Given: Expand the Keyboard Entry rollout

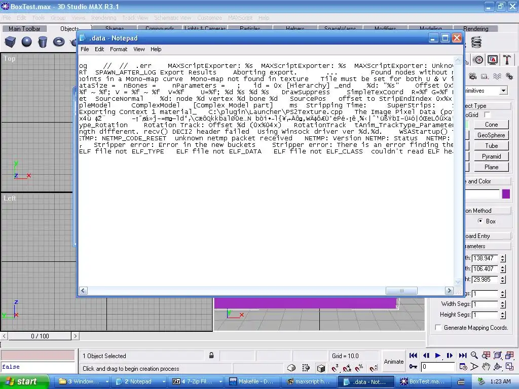Looking at the screenshot, I should pos(488,236).
